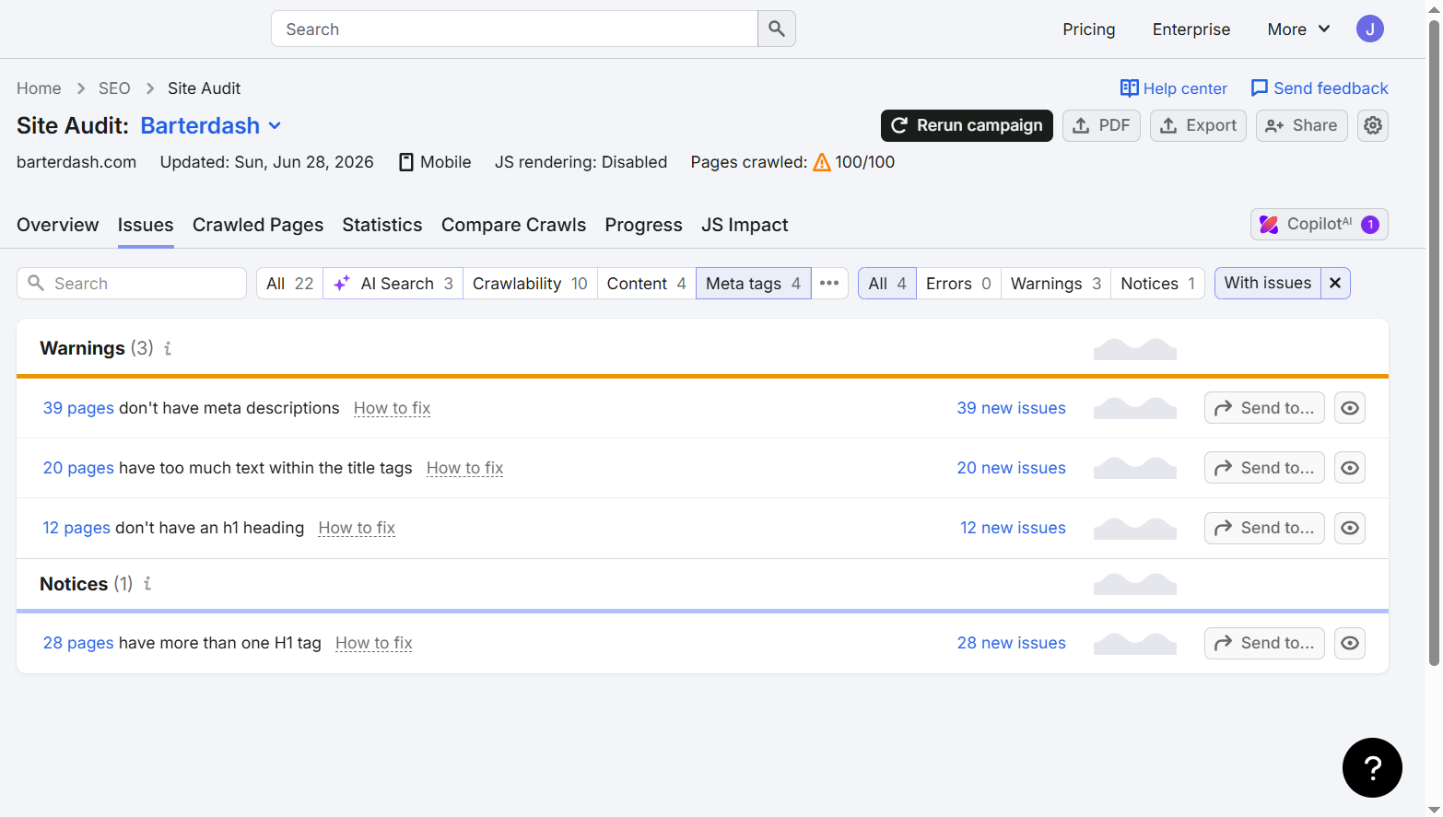Switch to the Progress tab
The image size is (1443, 817).
click(643, 225)
